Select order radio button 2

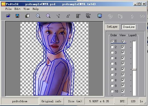(112, 47)
